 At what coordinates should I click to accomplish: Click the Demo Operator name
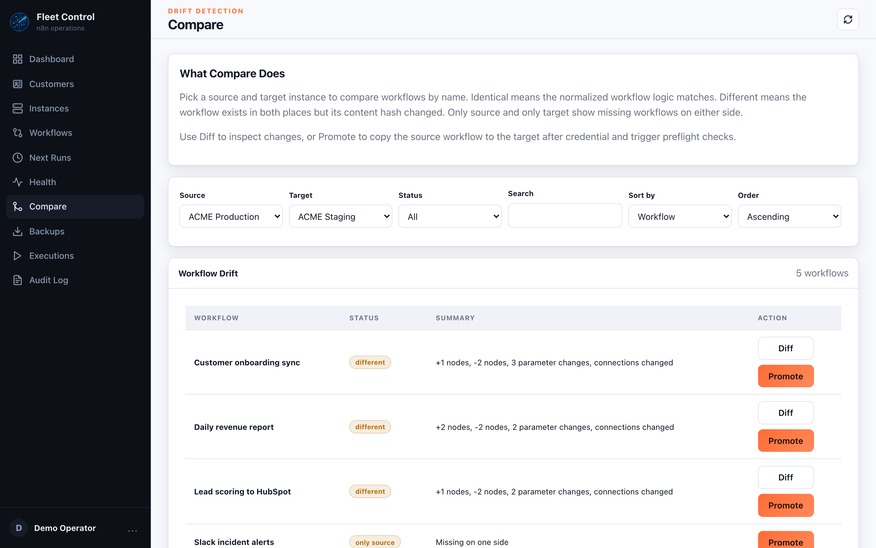[x=65, y=528]
